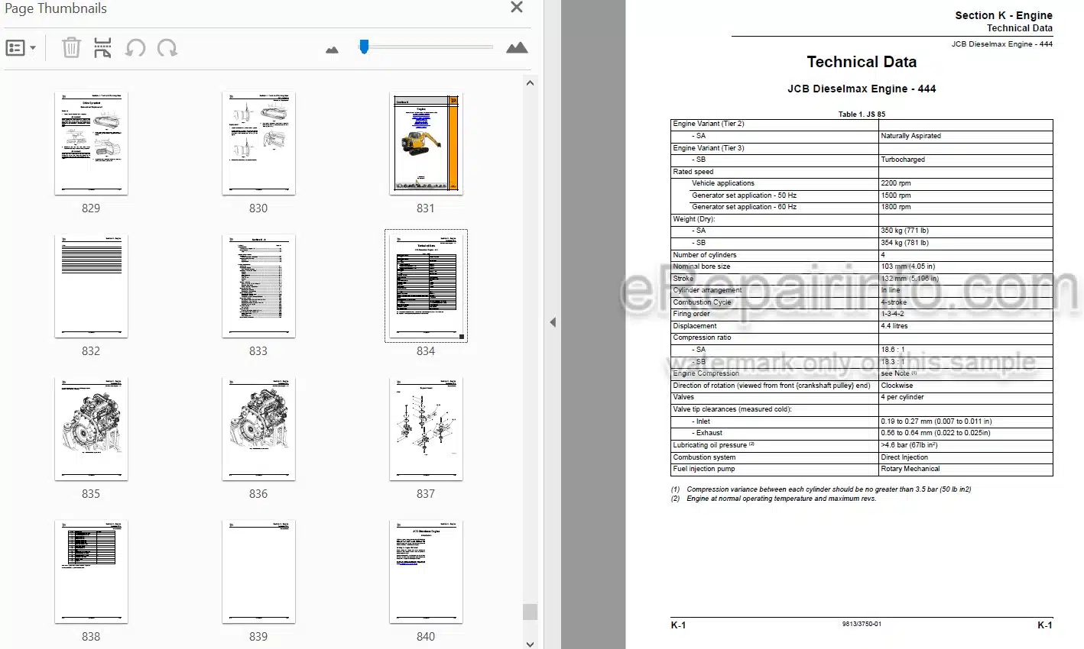Collapse the navigation pane with left arrow
This screenshot has height=649, width=1084.
tap(553, 322)
